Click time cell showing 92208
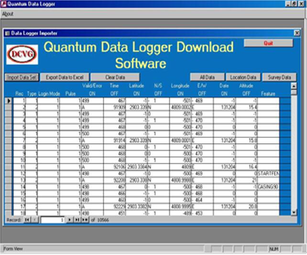This screenshot has width=307, height=255. pos(114,180)
